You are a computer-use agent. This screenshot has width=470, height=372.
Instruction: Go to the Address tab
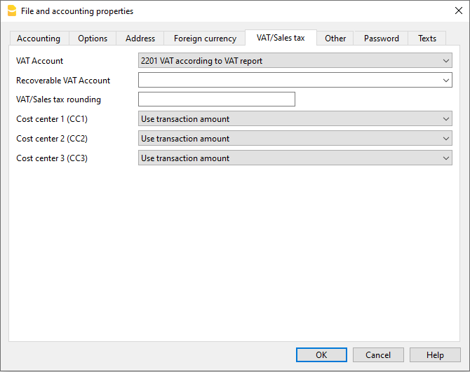[140, 39]
